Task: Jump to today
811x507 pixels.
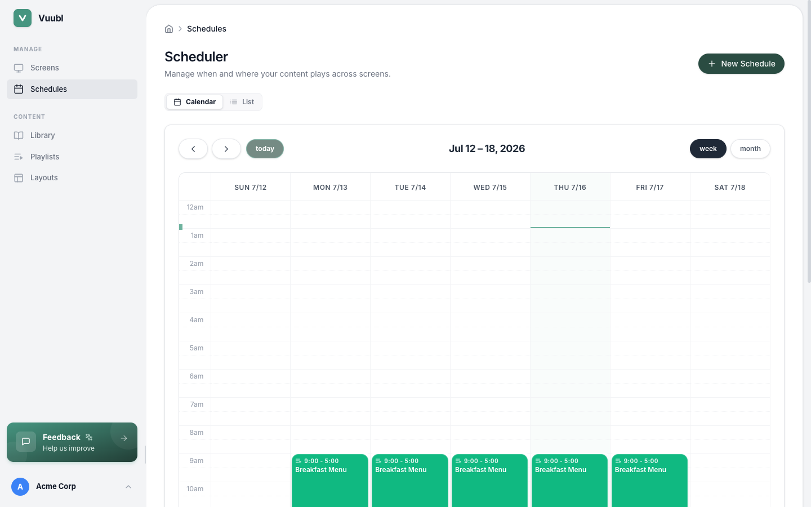Action: [x=265, y=149]
